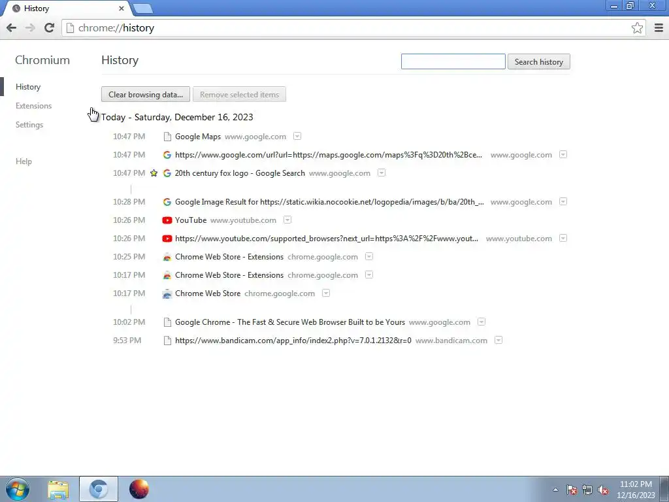This screenshot has height=502, width=669.
Task: Select History in the left sidebar
Action: [x=28, y=87]
